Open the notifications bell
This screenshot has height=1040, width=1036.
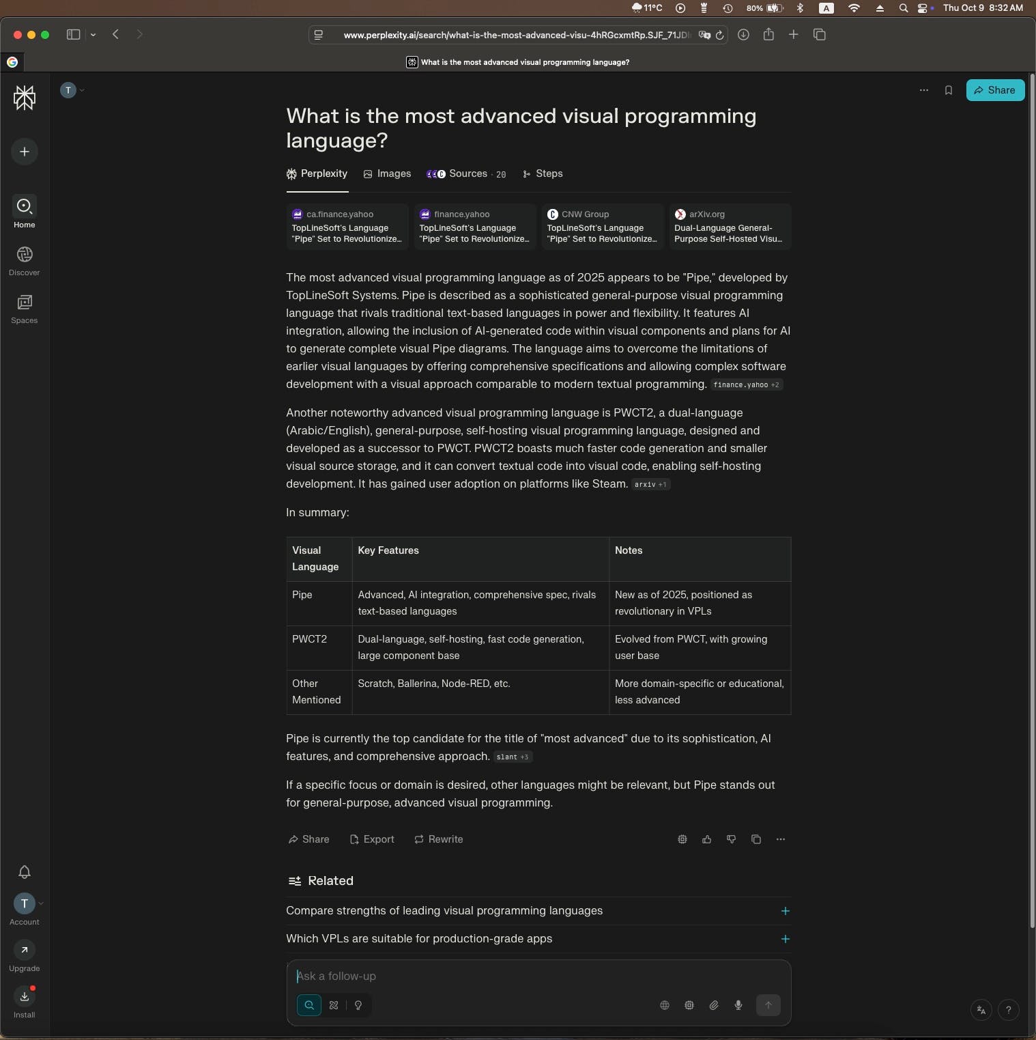[x=25, y=872]
